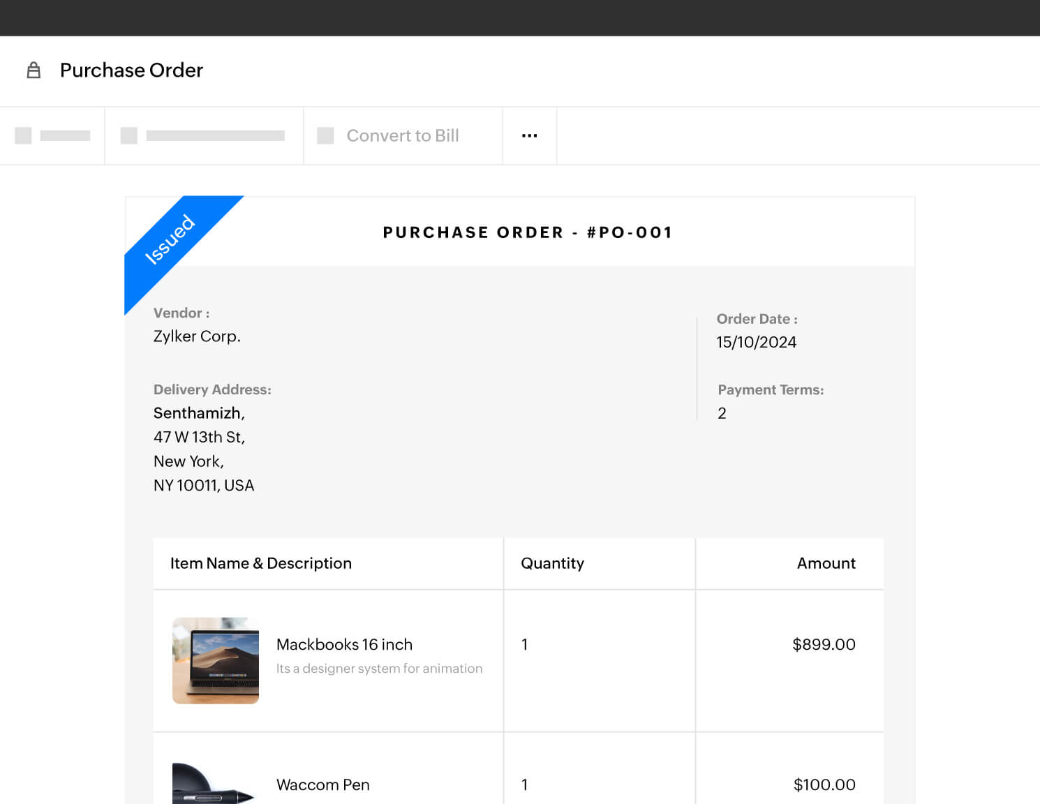Select the Macbooks 16 inch product image

click(216, 660)
